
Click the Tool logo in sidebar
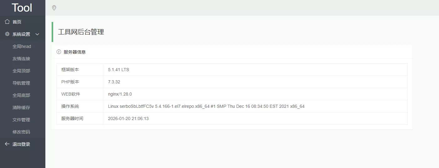coord(22,8)
